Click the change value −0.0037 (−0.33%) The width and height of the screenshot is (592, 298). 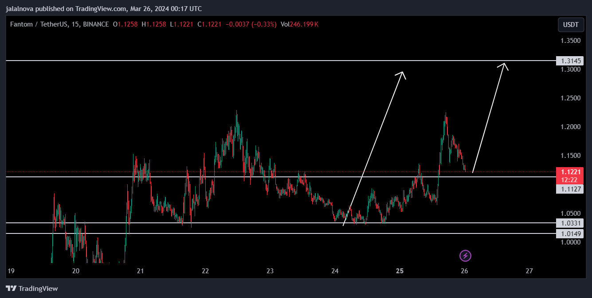coord(251,24)
